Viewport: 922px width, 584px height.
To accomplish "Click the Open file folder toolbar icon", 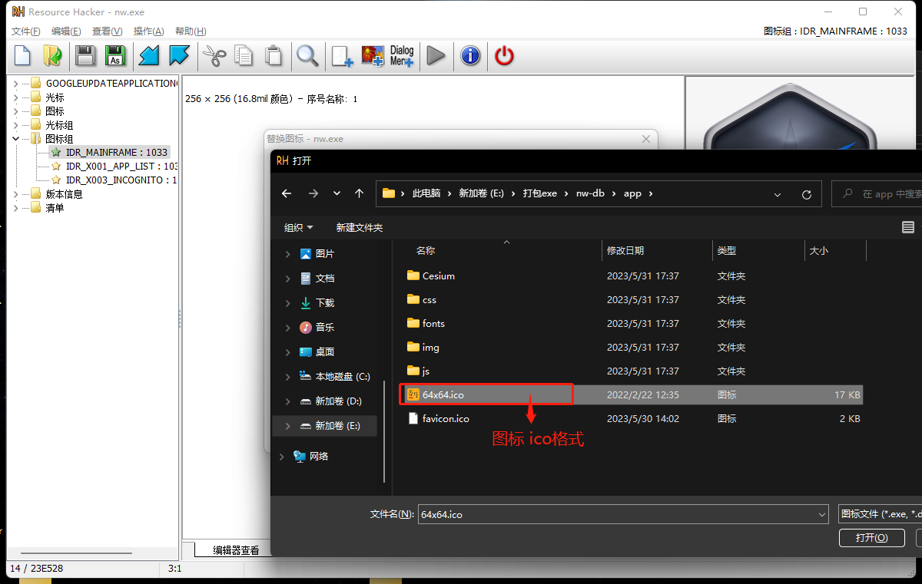I will 52,55.
